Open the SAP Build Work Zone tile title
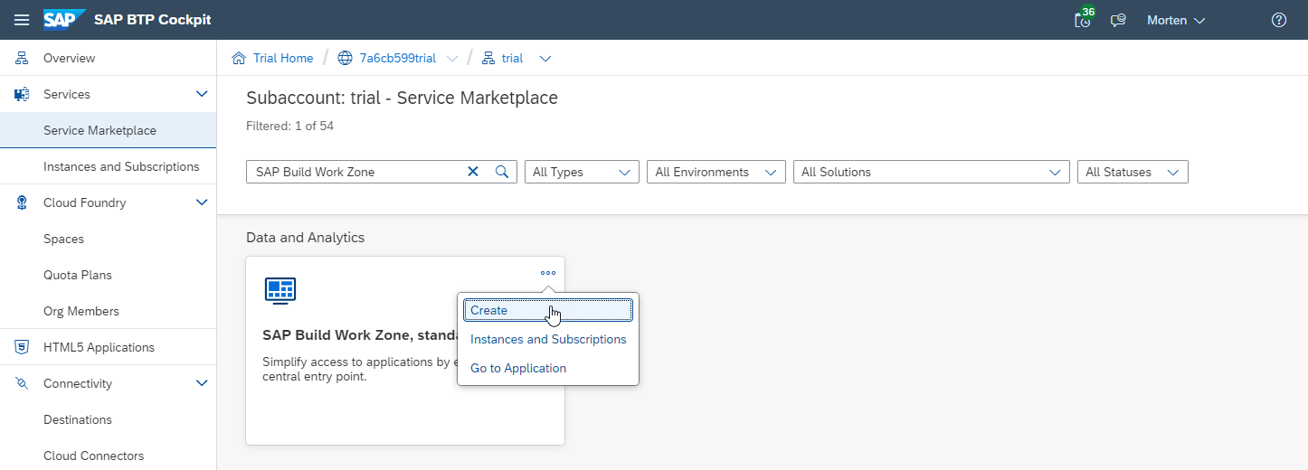Viewport: 1308px width, 470px height. tap(359, 335)
